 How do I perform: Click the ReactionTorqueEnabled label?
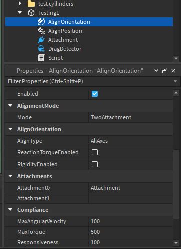click(x=48, y=152)
